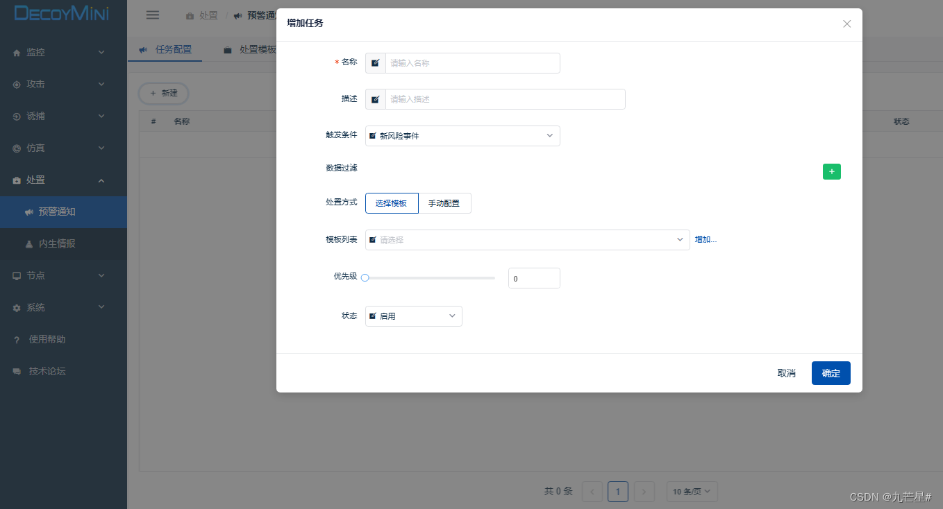Click the next page arrow
This screenshot has width=943, height=509.
coord(644,492)
